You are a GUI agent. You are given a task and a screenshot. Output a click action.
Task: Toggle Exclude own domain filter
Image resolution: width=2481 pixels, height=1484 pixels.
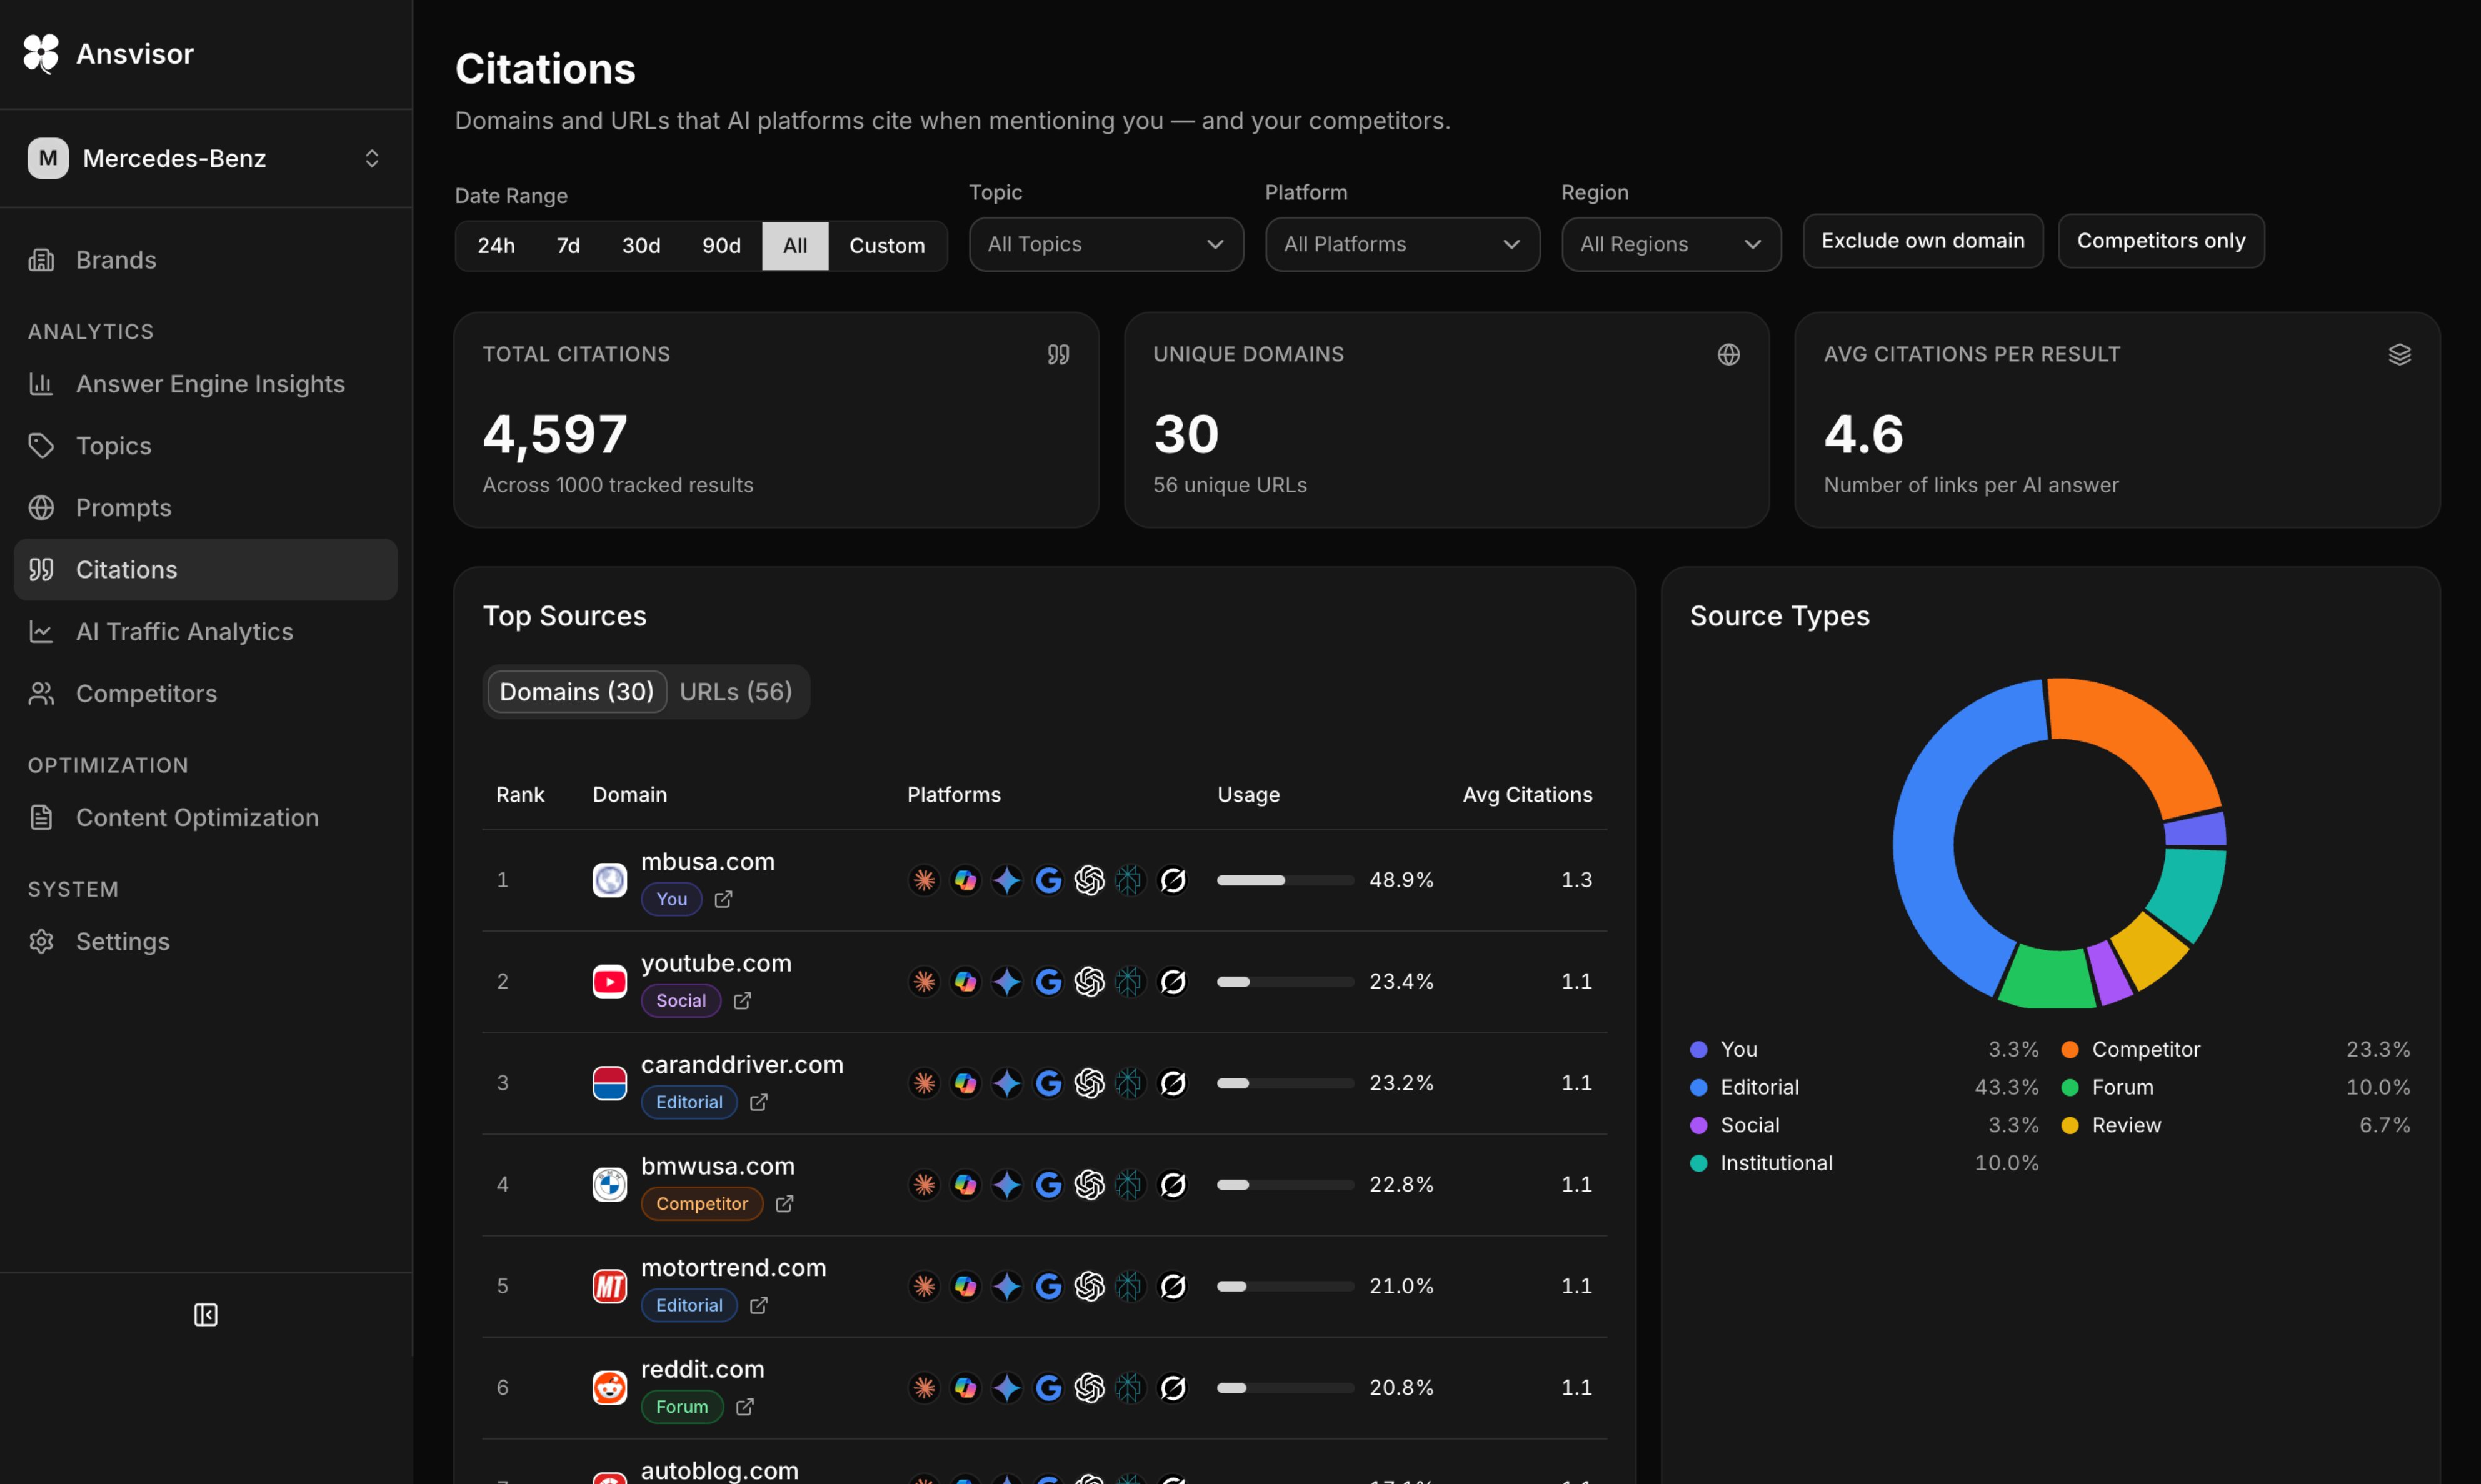coord(1923,241)
